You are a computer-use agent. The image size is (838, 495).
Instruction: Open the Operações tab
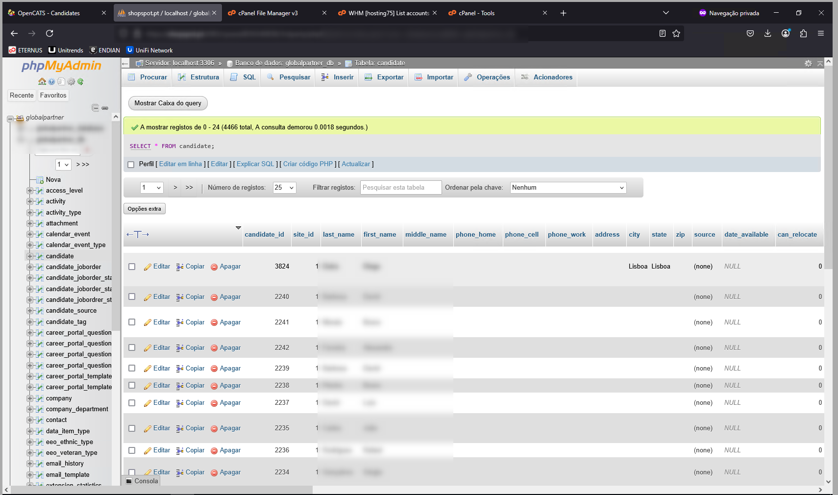tap(487, 77)
